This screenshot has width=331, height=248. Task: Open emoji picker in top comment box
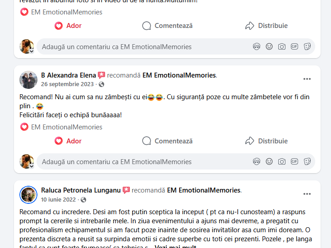click(x=269, y=46)
